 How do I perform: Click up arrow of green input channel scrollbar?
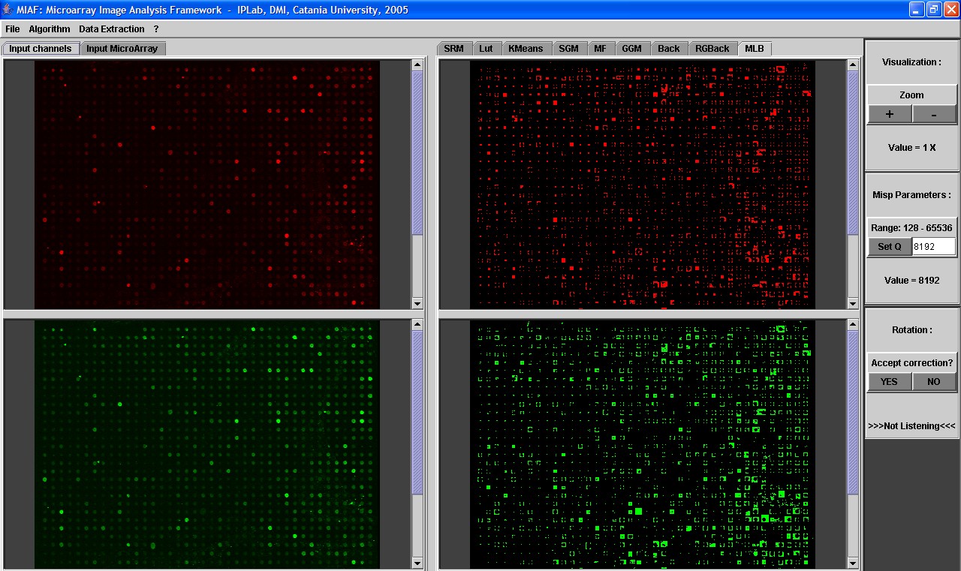coord(417,326)
